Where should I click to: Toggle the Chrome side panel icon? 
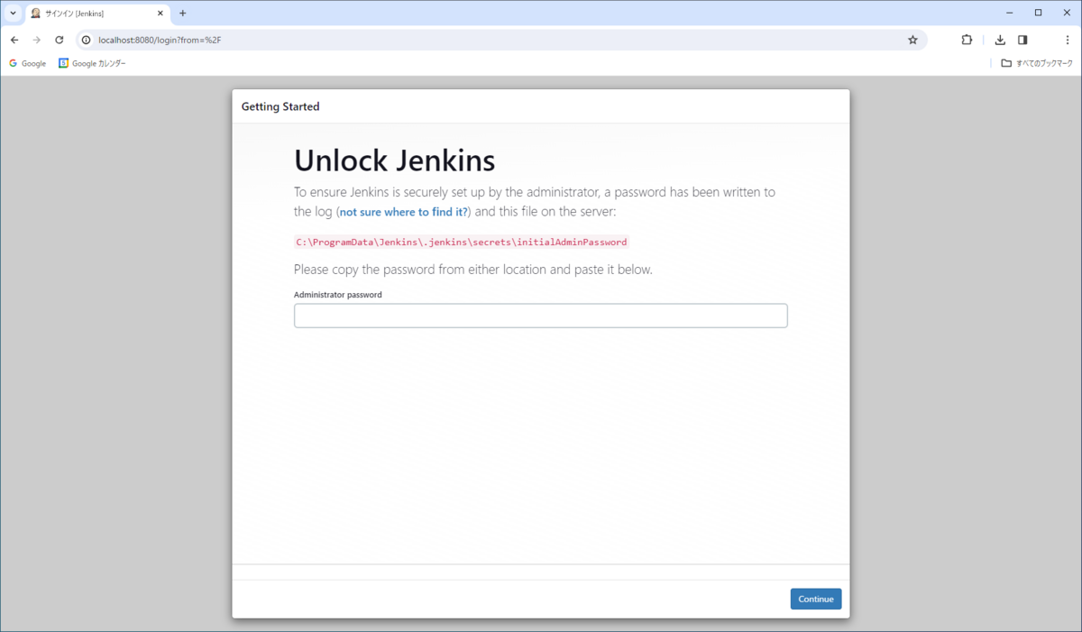pyautogui.click(x=1022, y=40)
